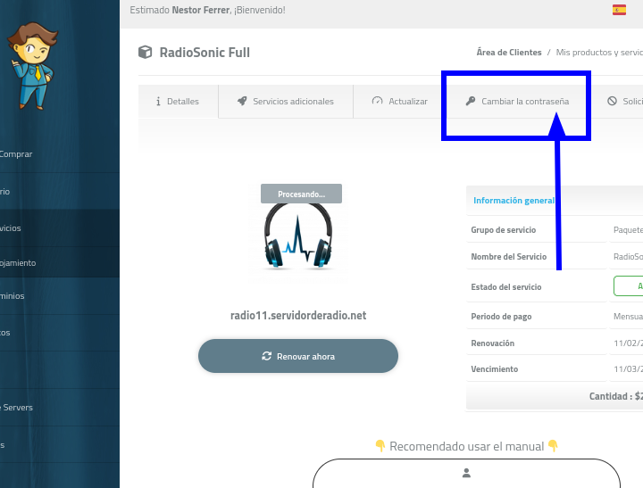Image resolution: width=643 pixels, height=488 pixels.
Task: Click the Procesando... status label
Action: [302, 194]
